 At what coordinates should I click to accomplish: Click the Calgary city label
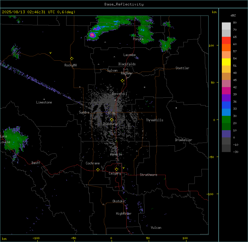(115, 173)
